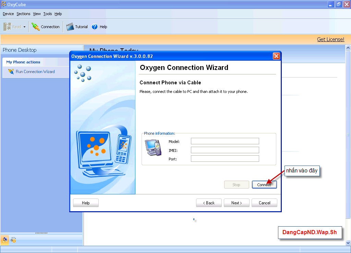Close the Oxygen Connection Wizard dialog

[277, 56]
